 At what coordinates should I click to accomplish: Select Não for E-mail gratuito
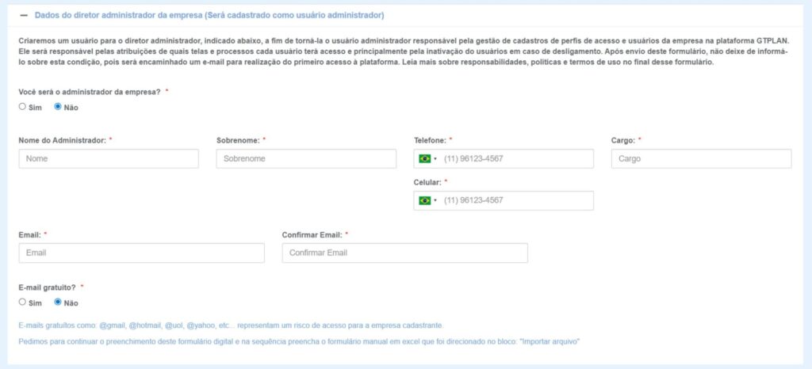pyautogui.click(x=58, y=302)
